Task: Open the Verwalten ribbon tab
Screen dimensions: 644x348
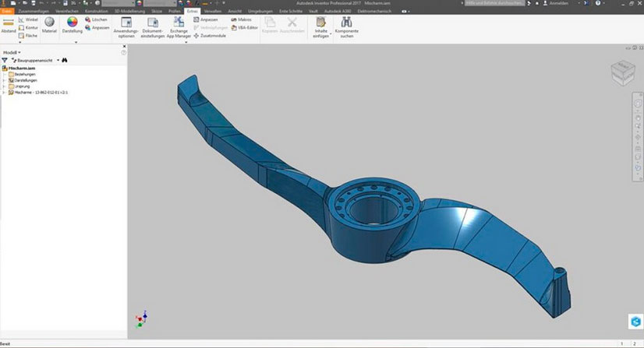Action: (212, 12)
